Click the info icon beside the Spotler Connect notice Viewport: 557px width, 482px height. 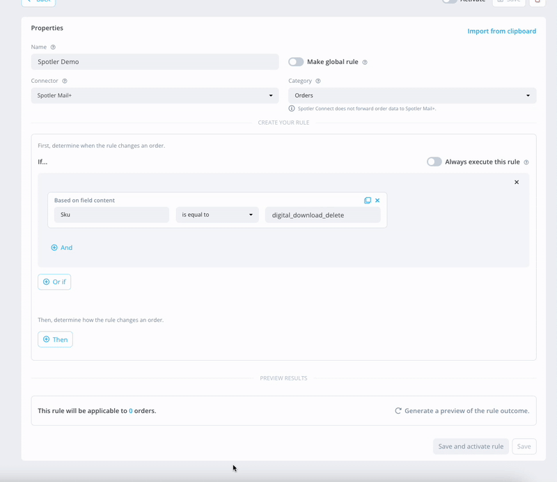[291, 109]
